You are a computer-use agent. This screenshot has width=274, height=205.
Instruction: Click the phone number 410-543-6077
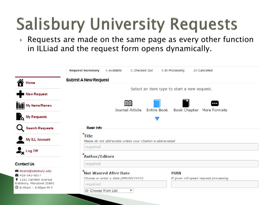(30, 175)
